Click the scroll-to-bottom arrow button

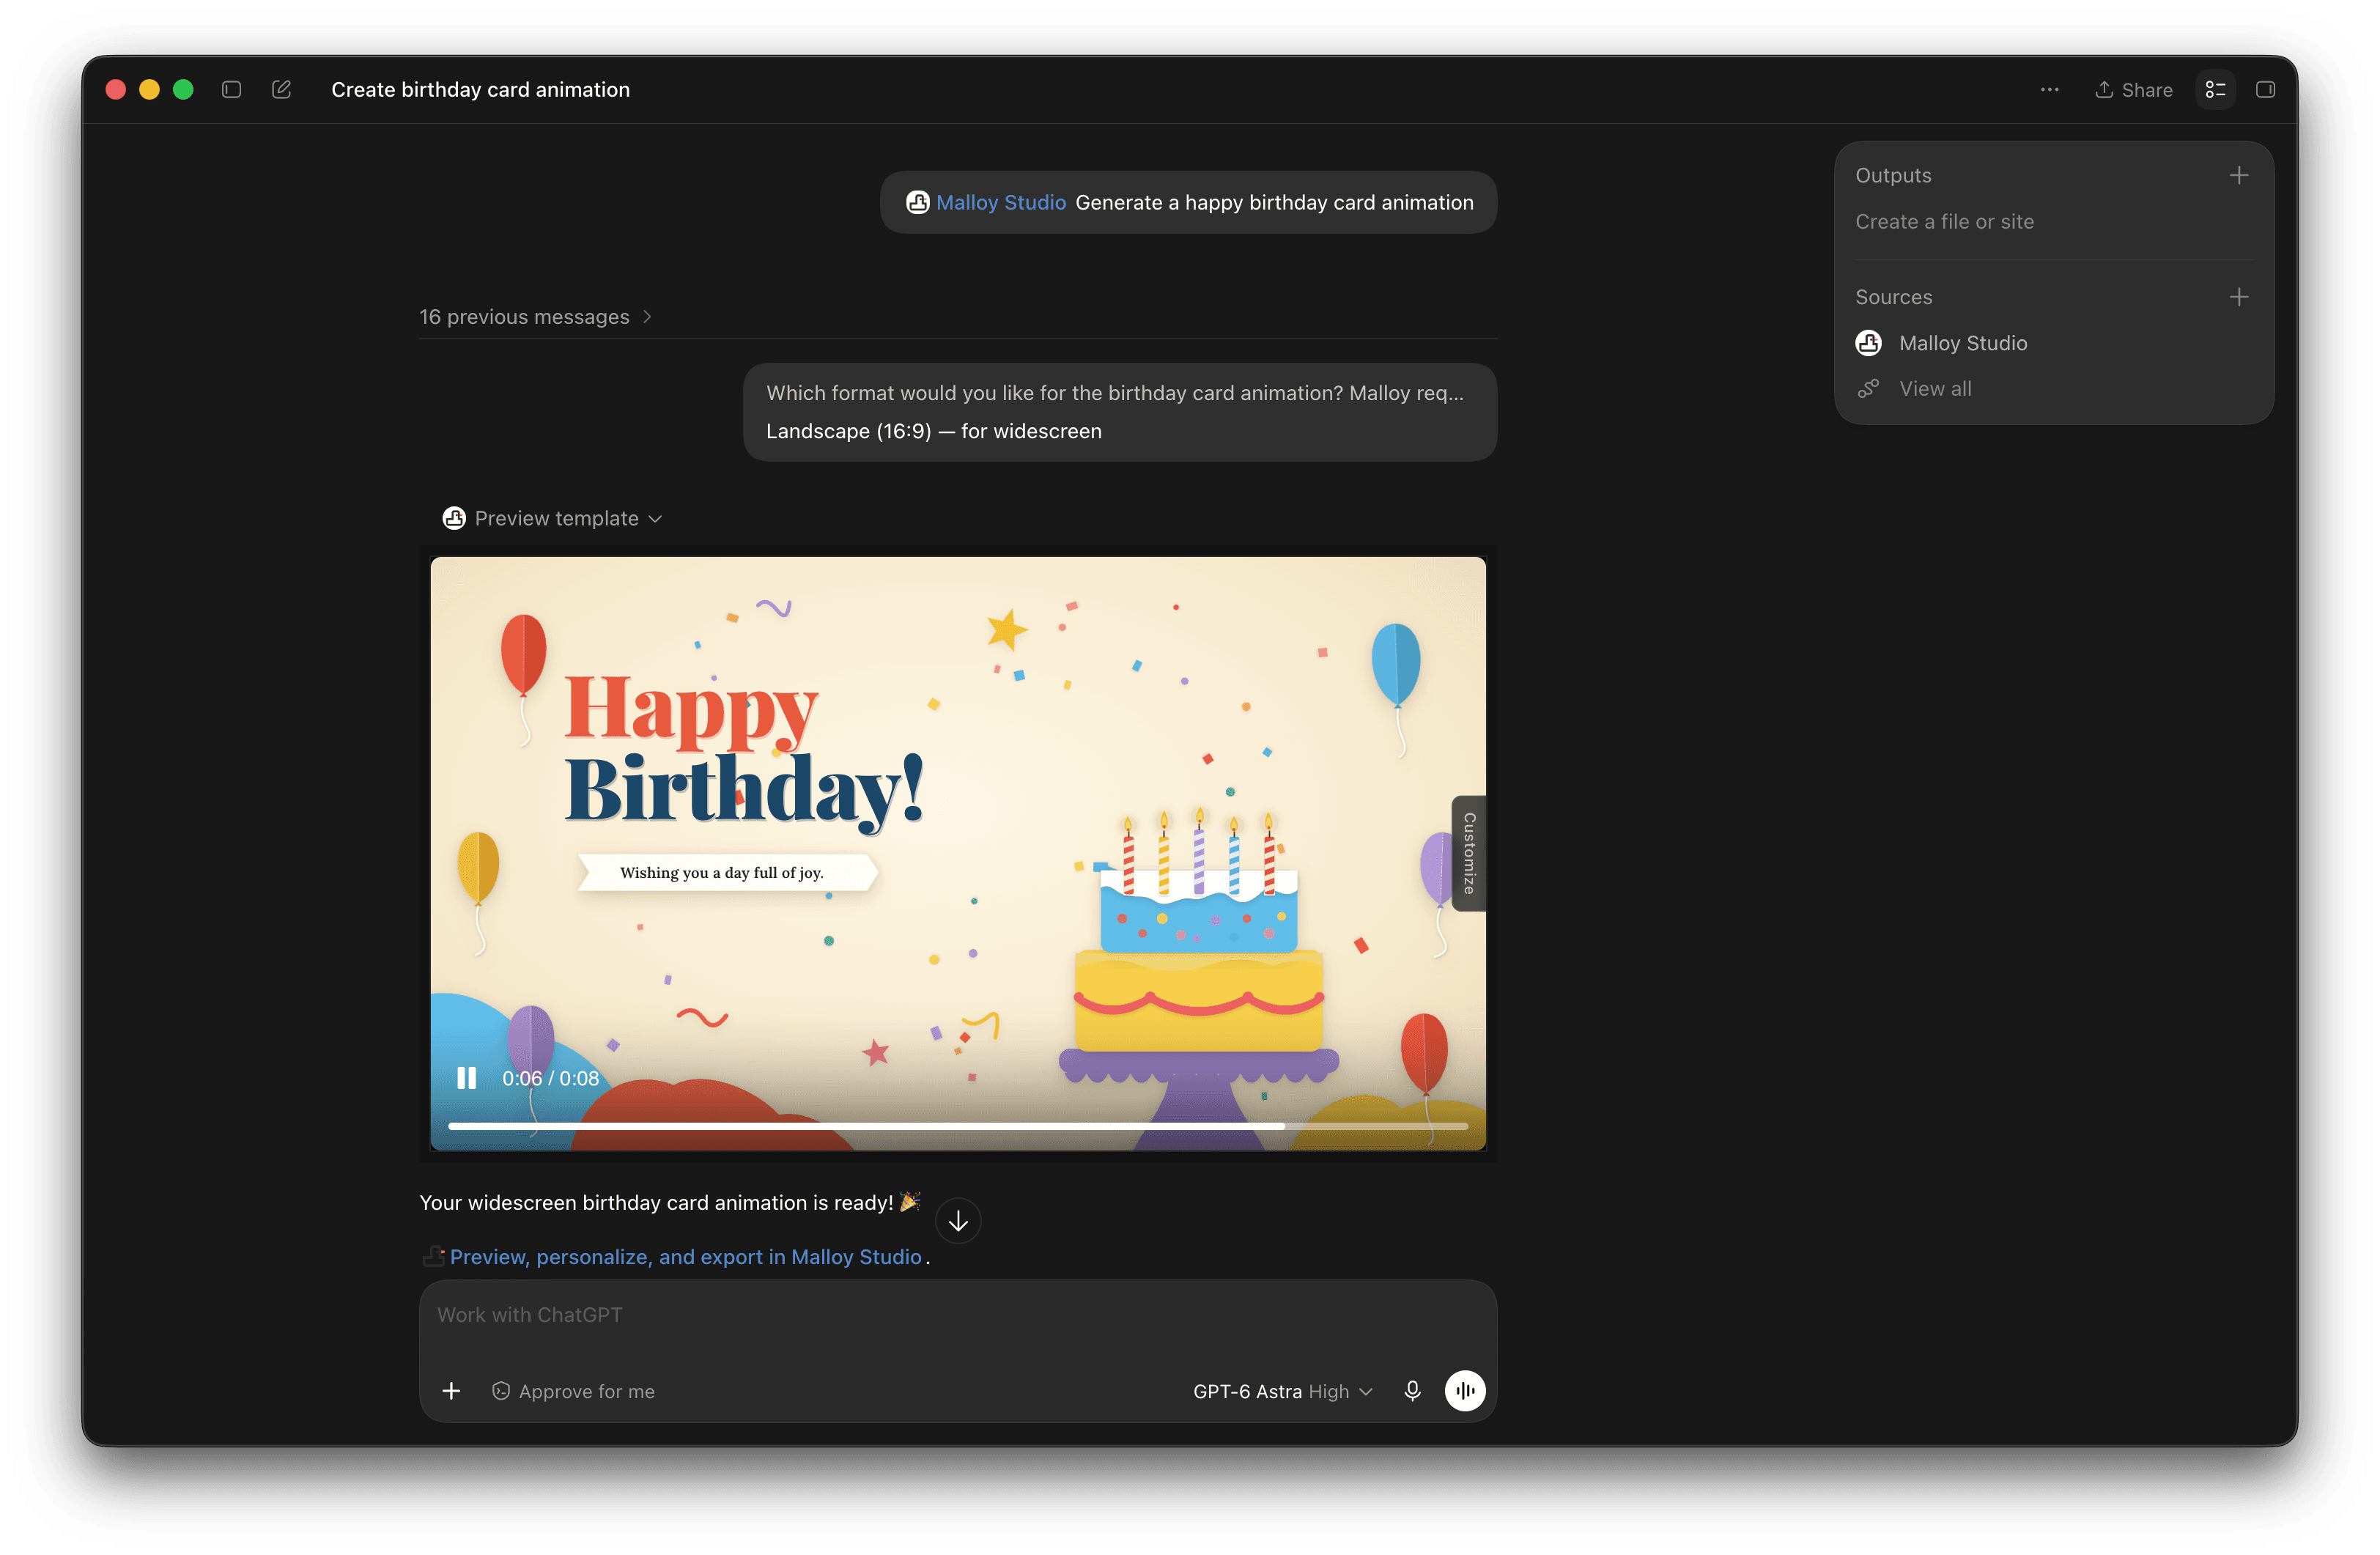(x=957, y=1221)
